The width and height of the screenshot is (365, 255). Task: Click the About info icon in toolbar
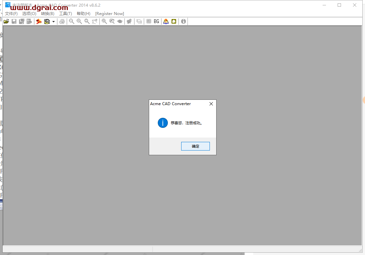pyautogui.click(x=184, y=21)
